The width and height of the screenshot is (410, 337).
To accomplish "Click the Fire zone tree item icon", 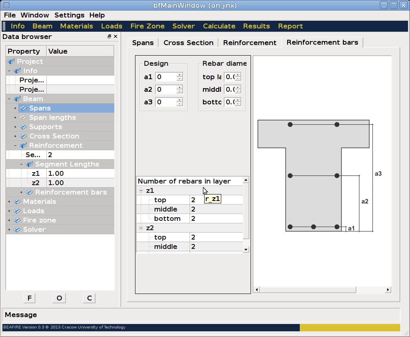I will [x=17, y=220].
